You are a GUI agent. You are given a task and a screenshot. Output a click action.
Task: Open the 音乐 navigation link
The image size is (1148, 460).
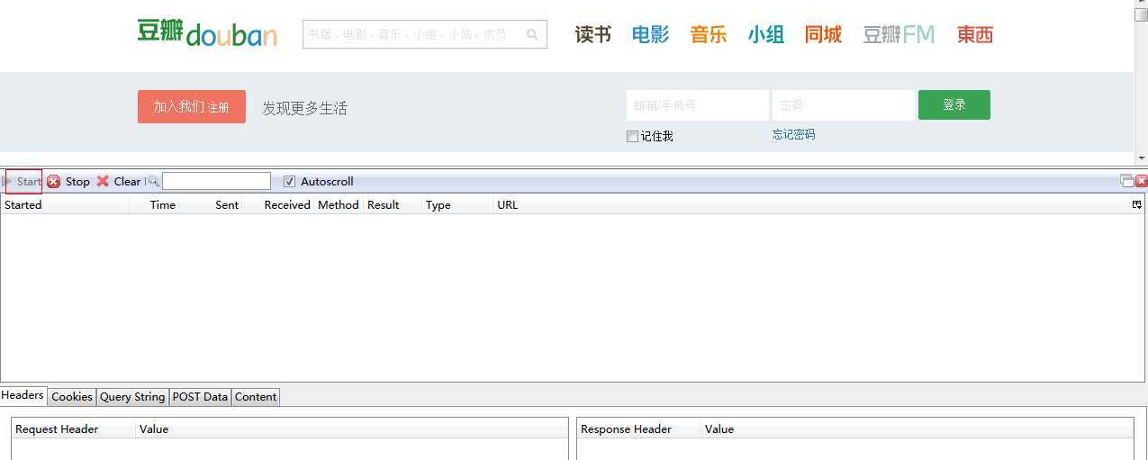[x=709, y=34]
